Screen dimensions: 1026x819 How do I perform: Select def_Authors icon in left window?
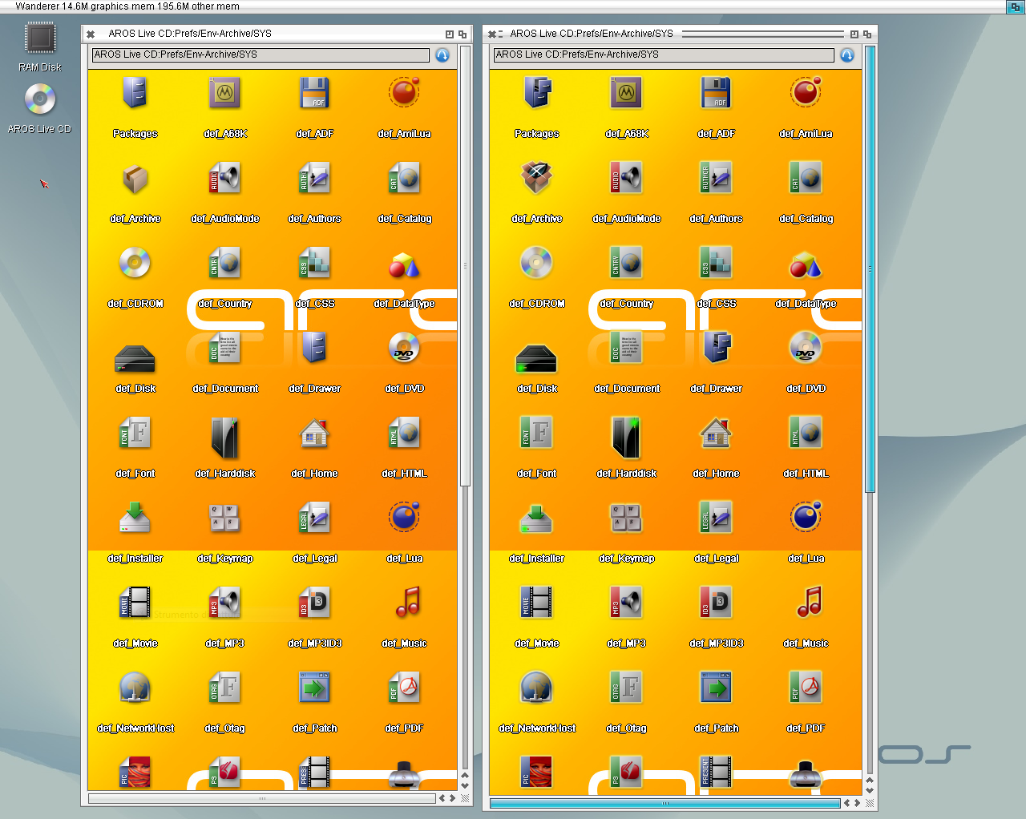pos(314,178)
